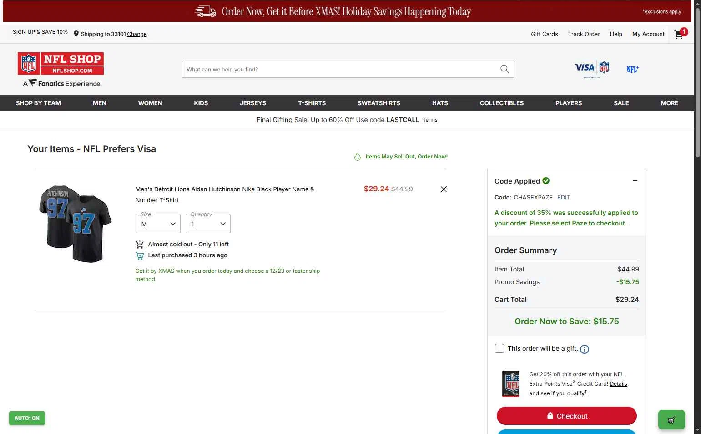701x434 pixels.
Task: Open the SHOP BY TEAM menu
Action: point(38,103)
